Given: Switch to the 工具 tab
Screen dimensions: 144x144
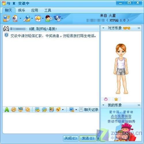Looking at the screenshot, I should click(x=48, y=10).
